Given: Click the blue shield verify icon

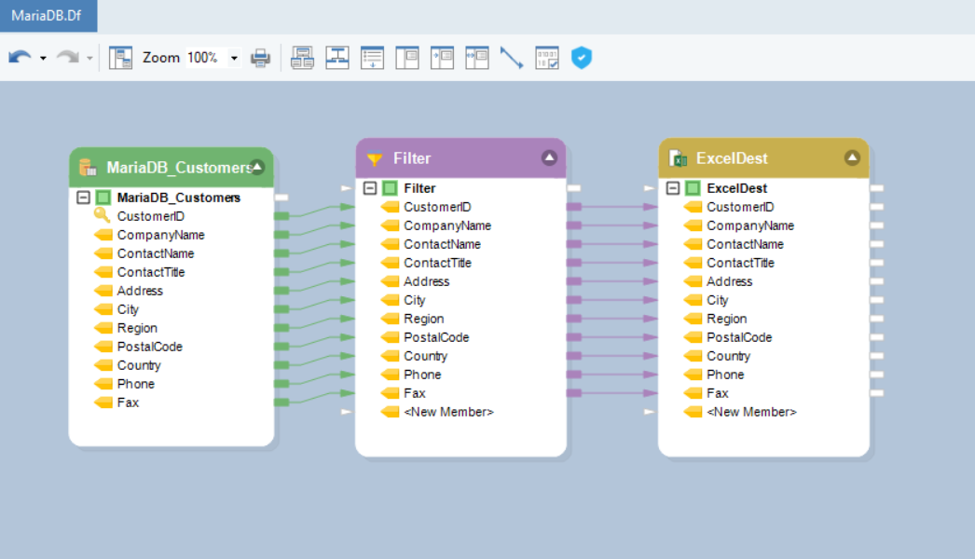Looking at the screenshot, I should pos(582,58).
